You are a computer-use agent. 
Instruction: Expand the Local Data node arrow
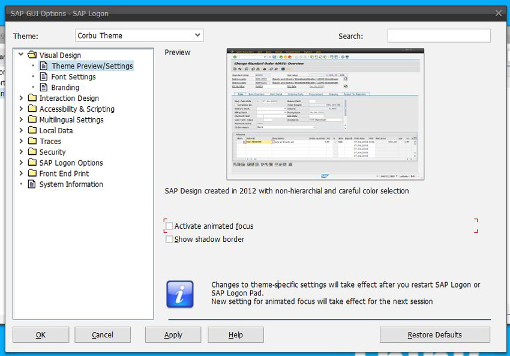[21, 130]
